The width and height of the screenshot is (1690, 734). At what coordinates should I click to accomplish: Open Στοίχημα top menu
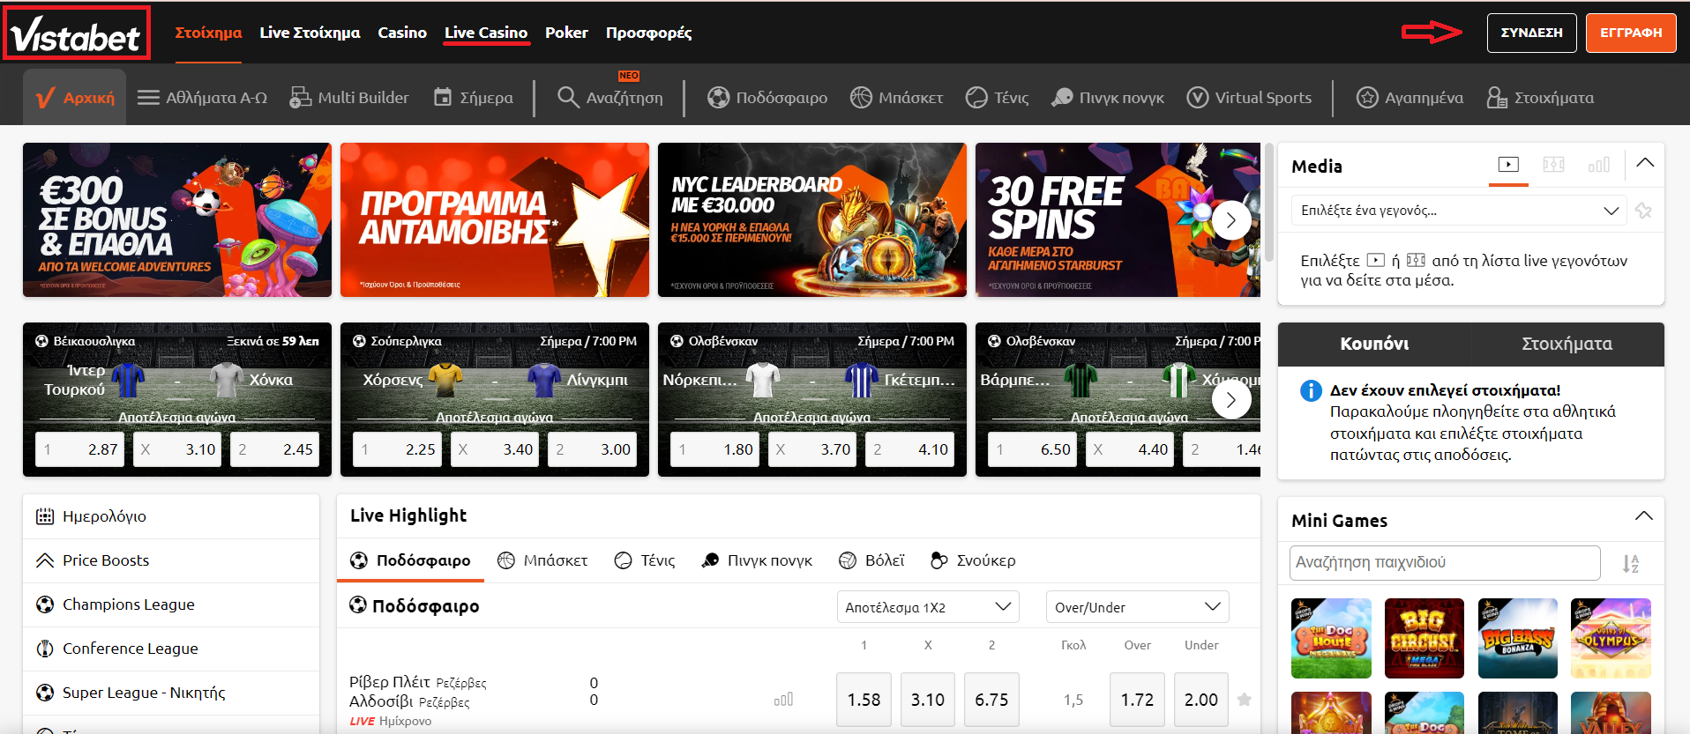click(x=208, y=33)
